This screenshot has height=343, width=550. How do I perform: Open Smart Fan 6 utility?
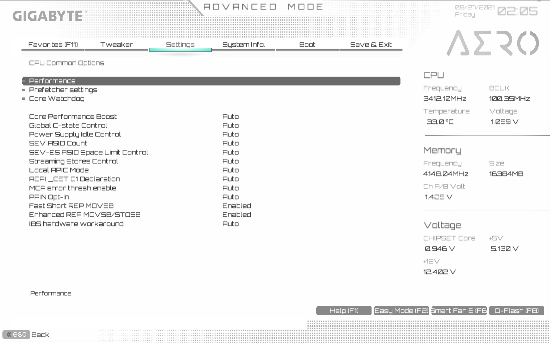(459, 311)
